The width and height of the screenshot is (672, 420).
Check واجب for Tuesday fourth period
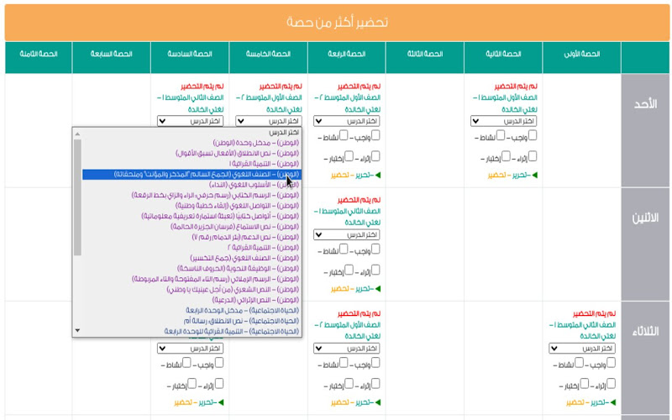(x=375, y=363)
